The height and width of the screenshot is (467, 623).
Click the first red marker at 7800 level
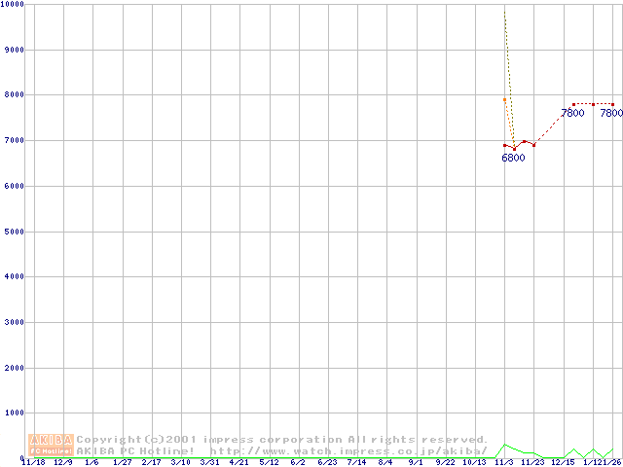573,104
